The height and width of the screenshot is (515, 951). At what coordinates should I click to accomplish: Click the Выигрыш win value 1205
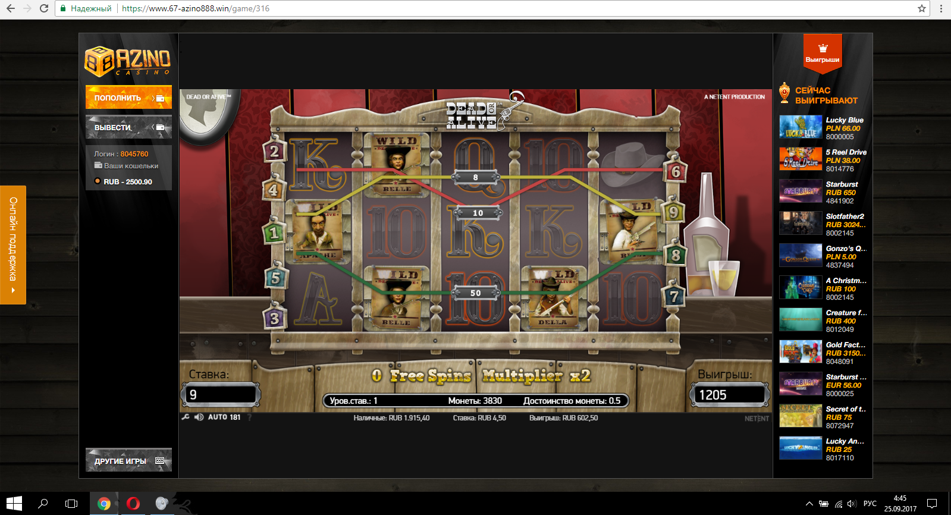click(x=730, y=395)
